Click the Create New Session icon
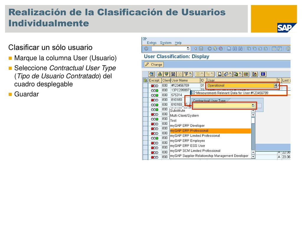 click(x=274, y=49)
